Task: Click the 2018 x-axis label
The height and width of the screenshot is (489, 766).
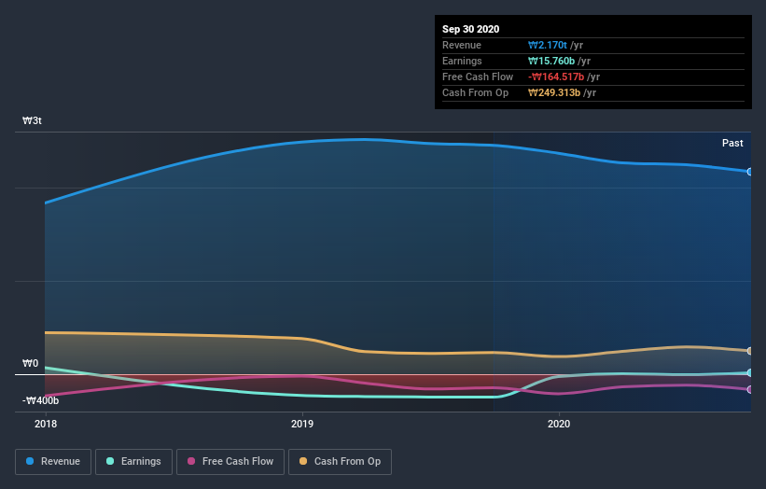Action: pos(46,424)
